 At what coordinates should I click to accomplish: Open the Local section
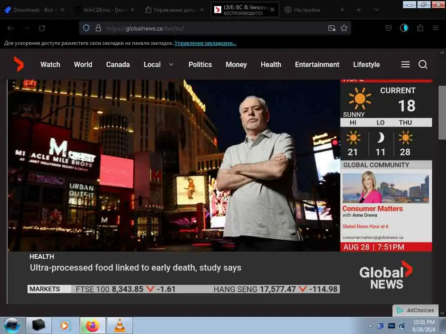[152, 64]
